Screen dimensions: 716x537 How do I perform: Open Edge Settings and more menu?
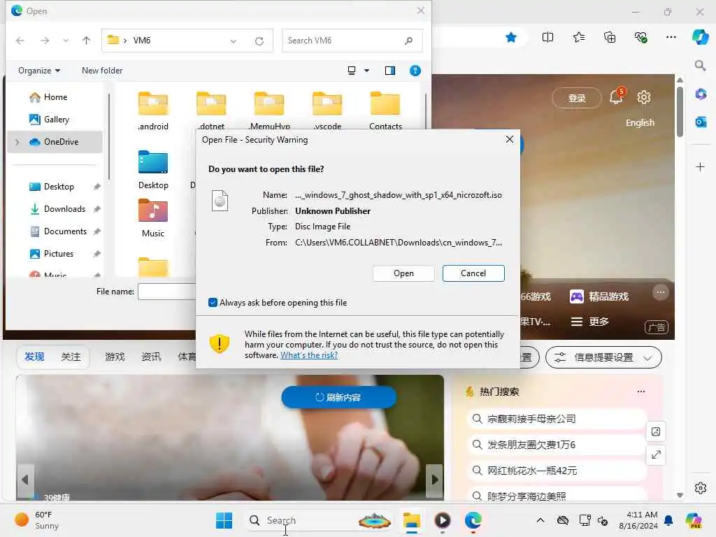[x=671, y=38]
